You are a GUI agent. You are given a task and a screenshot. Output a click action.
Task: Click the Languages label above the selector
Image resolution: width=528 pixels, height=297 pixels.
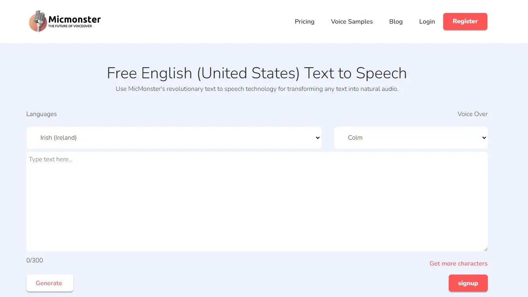pos(41,114)
